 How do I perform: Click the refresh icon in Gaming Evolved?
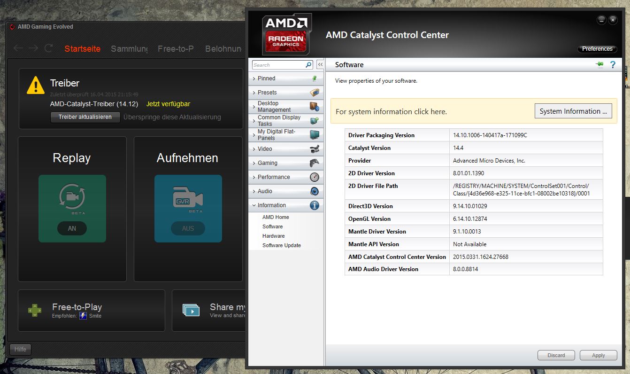pyautogui.click(x=48, y=48)
